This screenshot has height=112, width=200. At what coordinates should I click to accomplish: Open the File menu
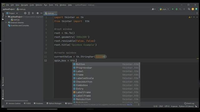tap(7, 5)
